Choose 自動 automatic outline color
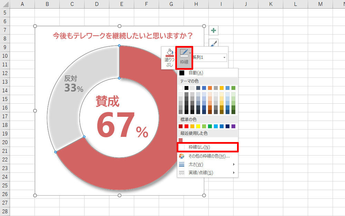Viewport: 345px width, 216px height. coord(207,73)
